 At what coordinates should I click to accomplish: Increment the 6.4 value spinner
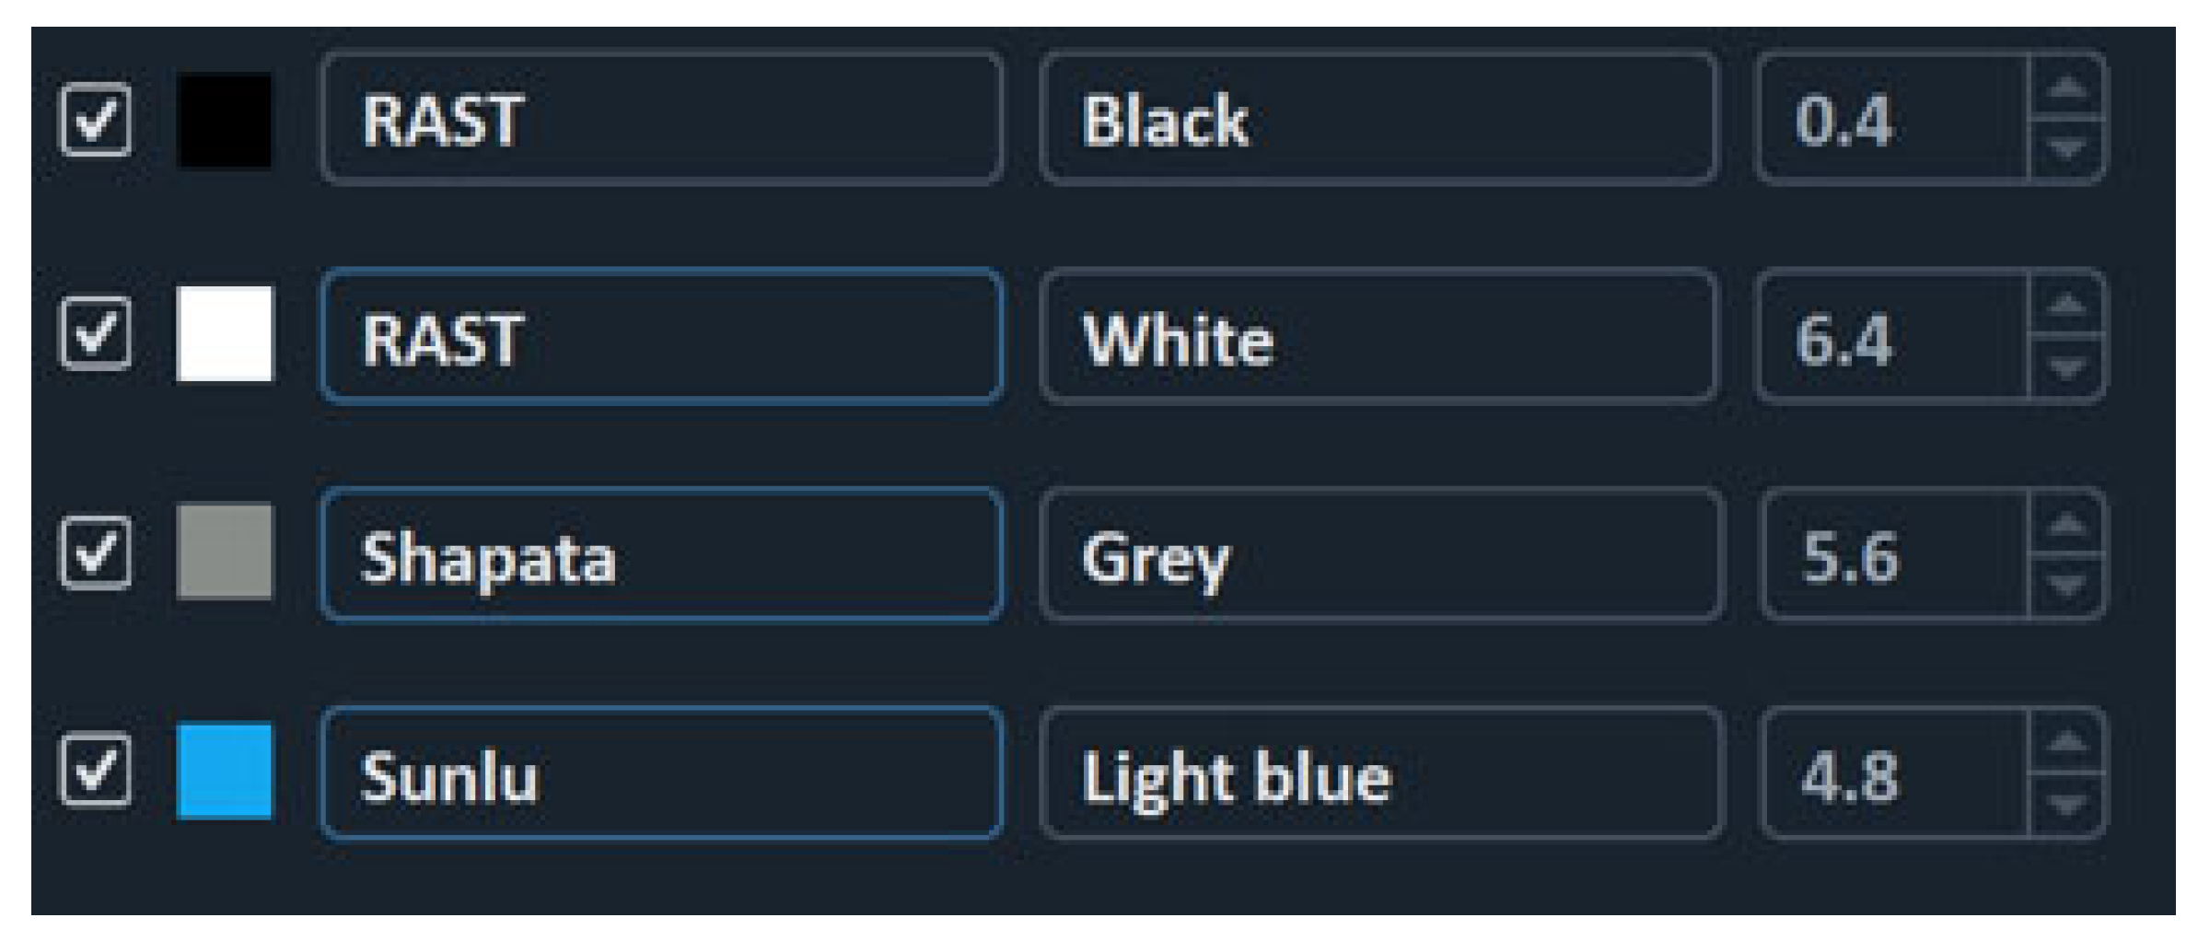point(2067,306)
